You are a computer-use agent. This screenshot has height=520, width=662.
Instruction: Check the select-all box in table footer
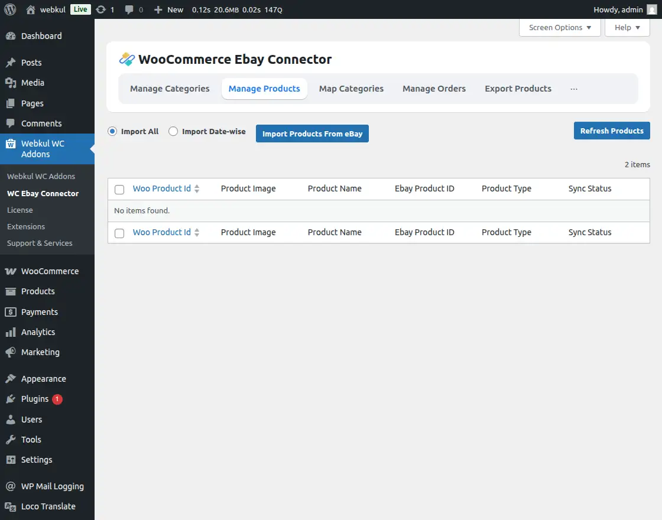119,233
